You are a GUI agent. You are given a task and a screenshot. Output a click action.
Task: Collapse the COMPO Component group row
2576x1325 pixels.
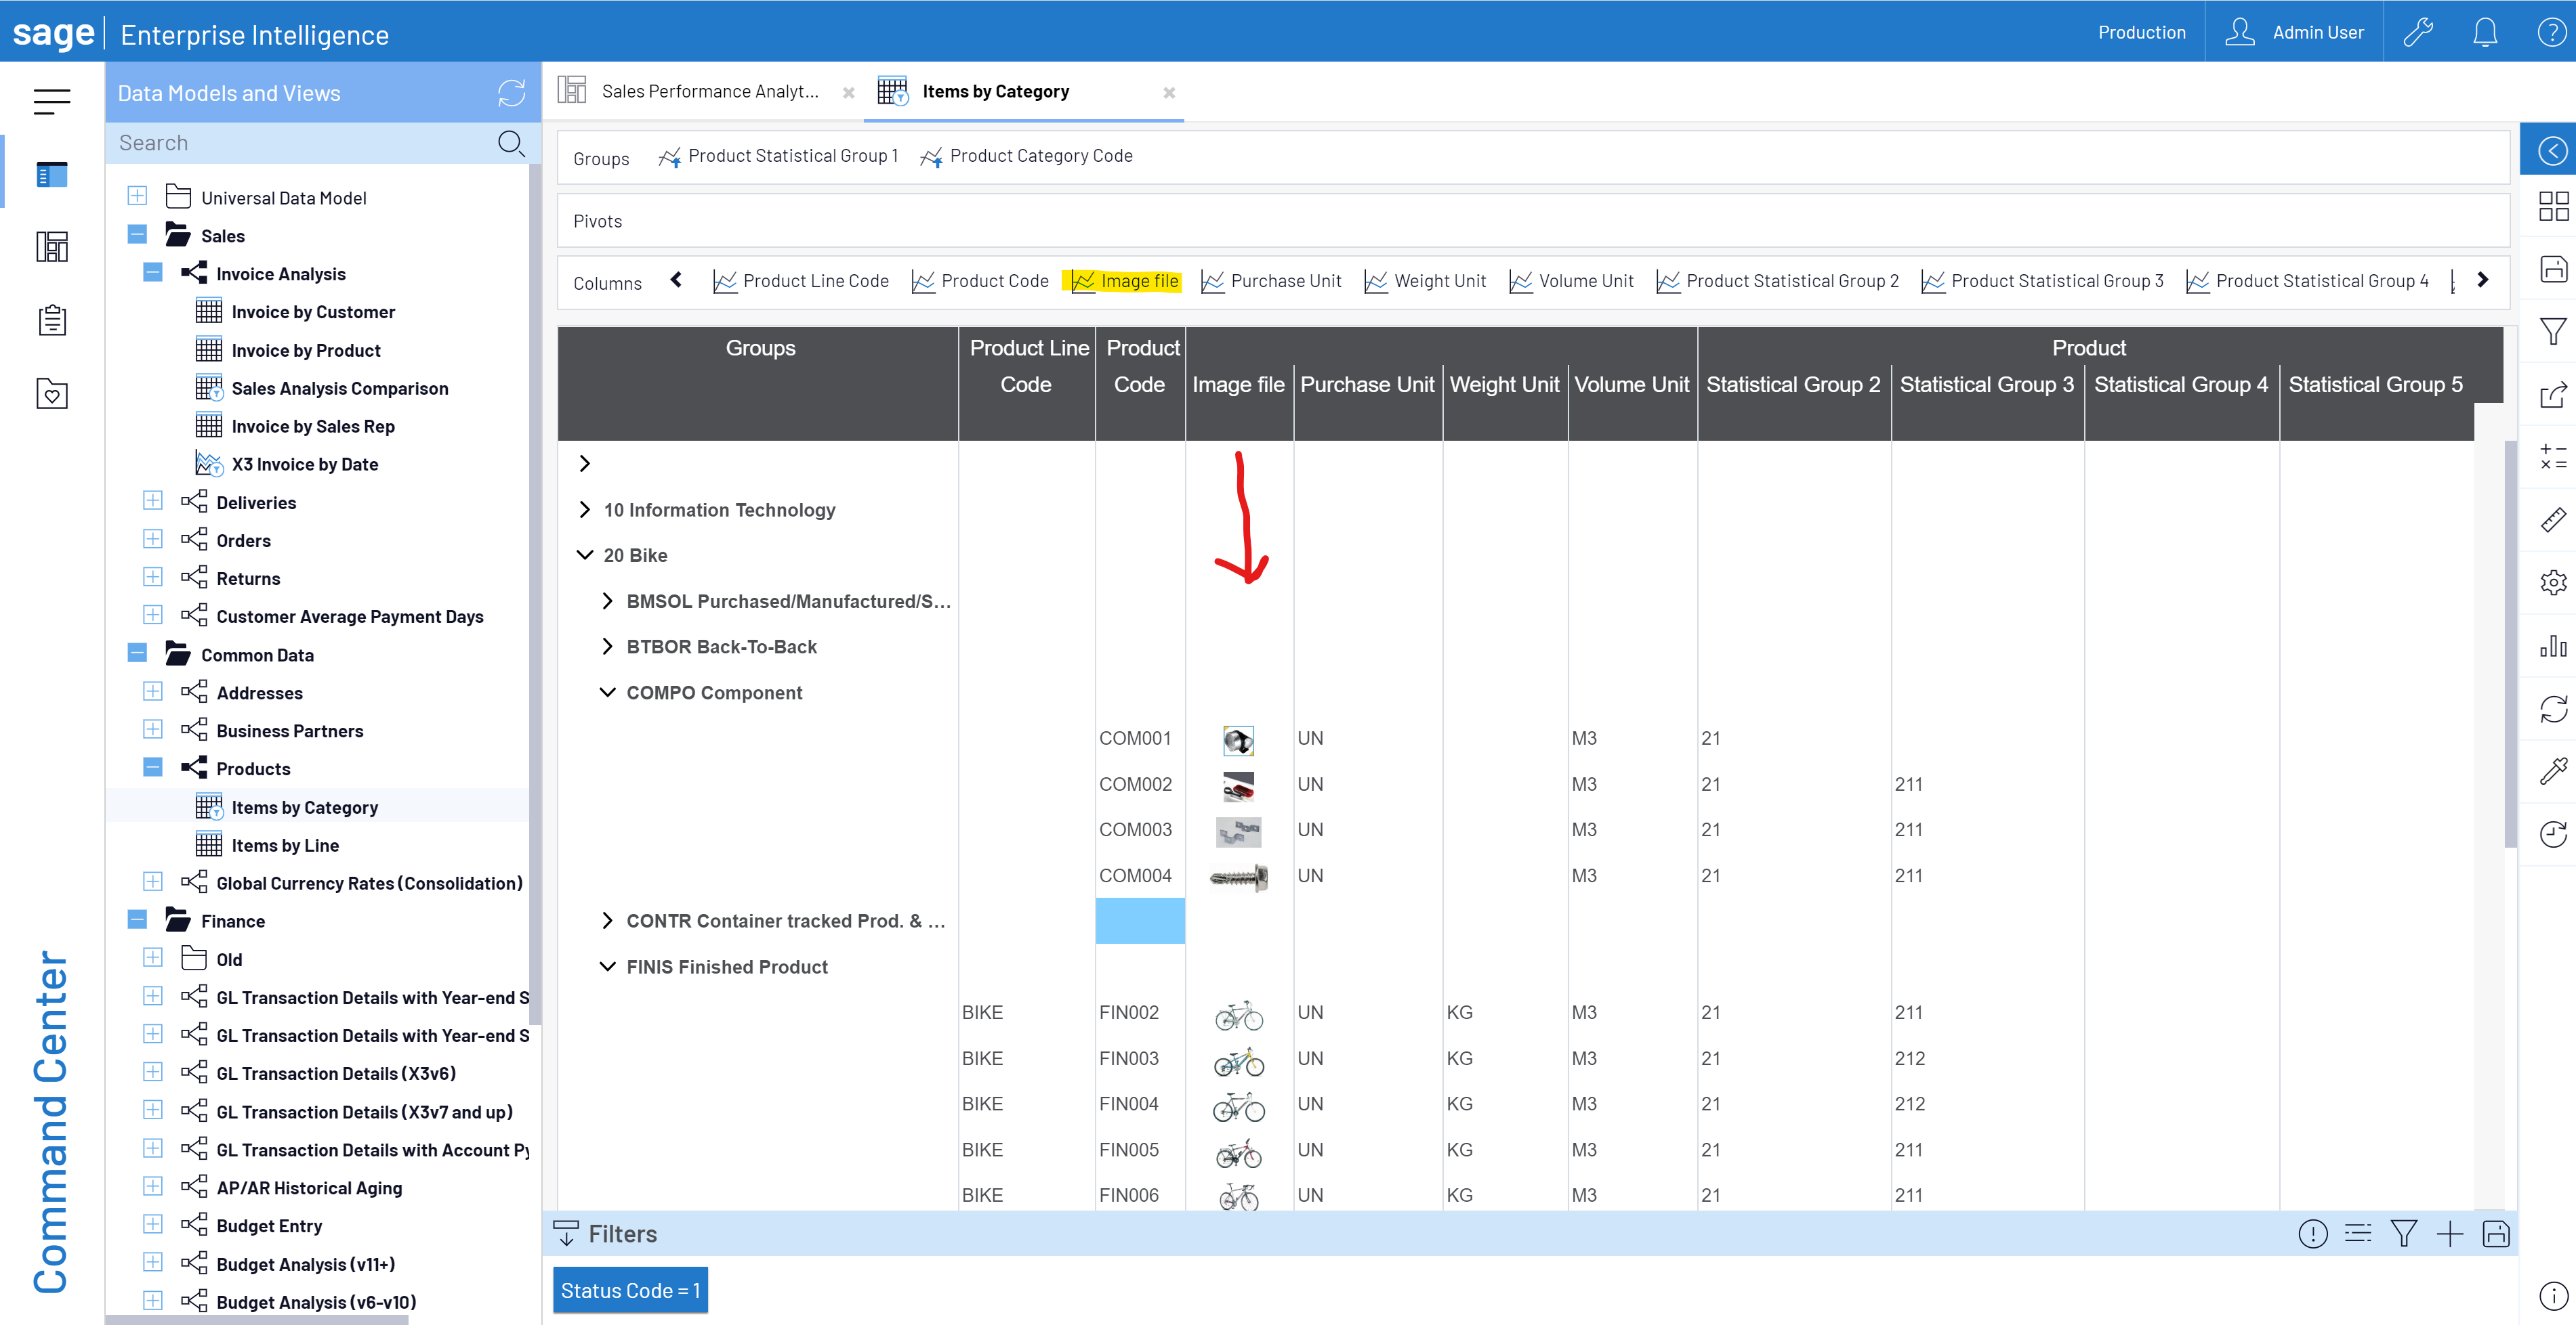pyautogui.click(x=607, y=693)
